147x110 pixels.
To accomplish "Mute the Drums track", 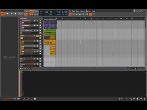I will (x=40, y=25).
